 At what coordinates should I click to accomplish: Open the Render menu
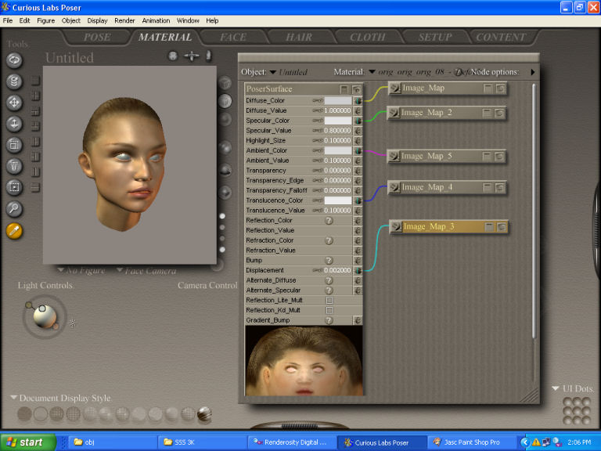pyautogui.click(x=124, y=20)
